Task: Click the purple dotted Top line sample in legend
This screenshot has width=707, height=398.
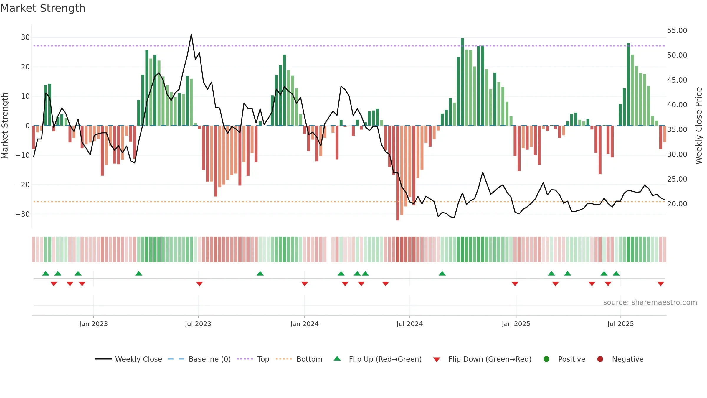Action: [245, 359]
